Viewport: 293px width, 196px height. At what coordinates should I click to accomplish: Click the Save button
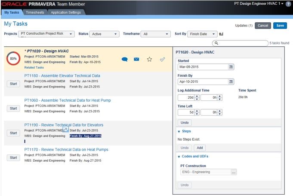280,26
